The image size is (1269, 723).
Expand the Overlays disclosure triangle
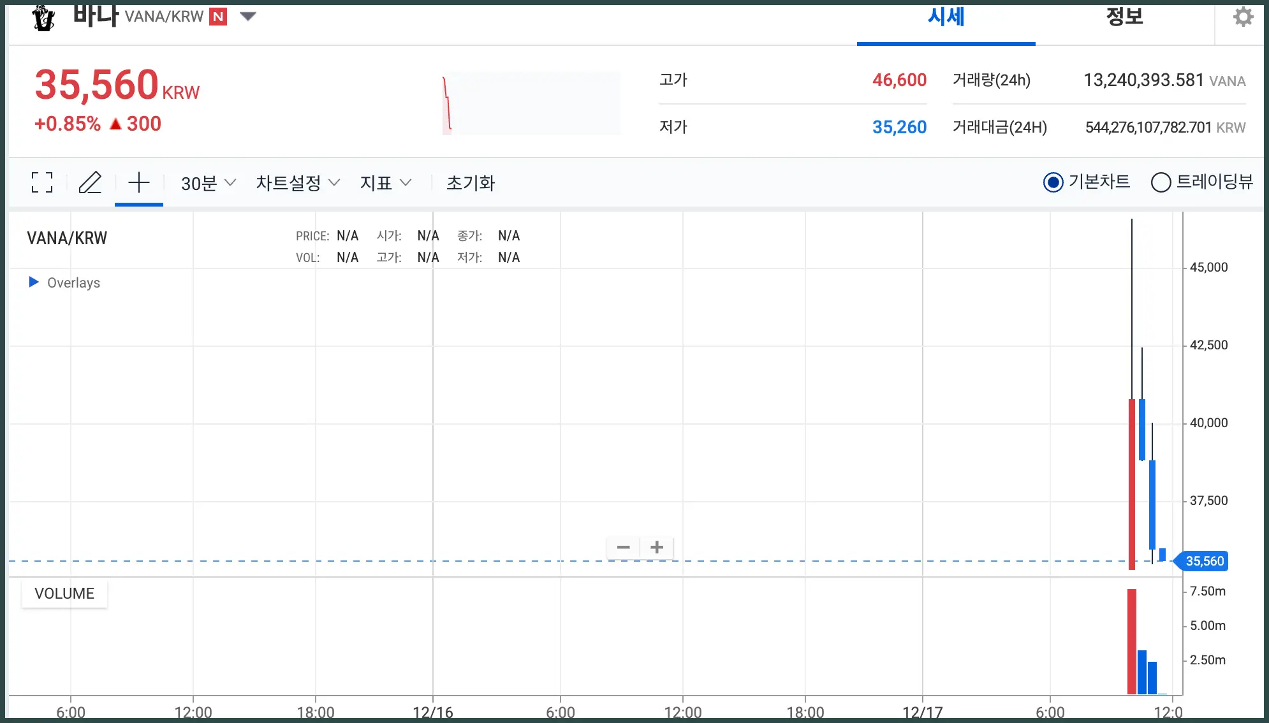[34, 282]
